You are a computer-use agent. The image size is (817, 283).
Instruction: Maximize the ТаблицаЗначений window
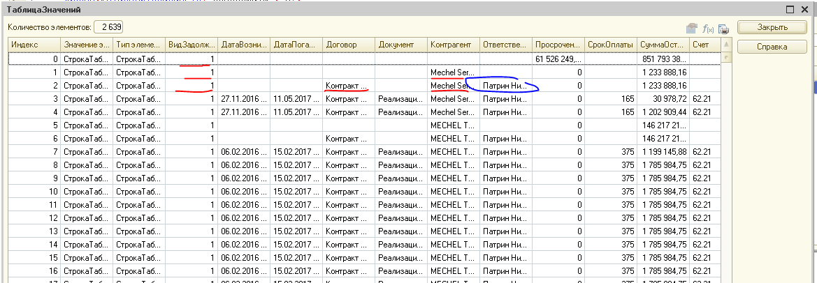click(x=790, y=10)
